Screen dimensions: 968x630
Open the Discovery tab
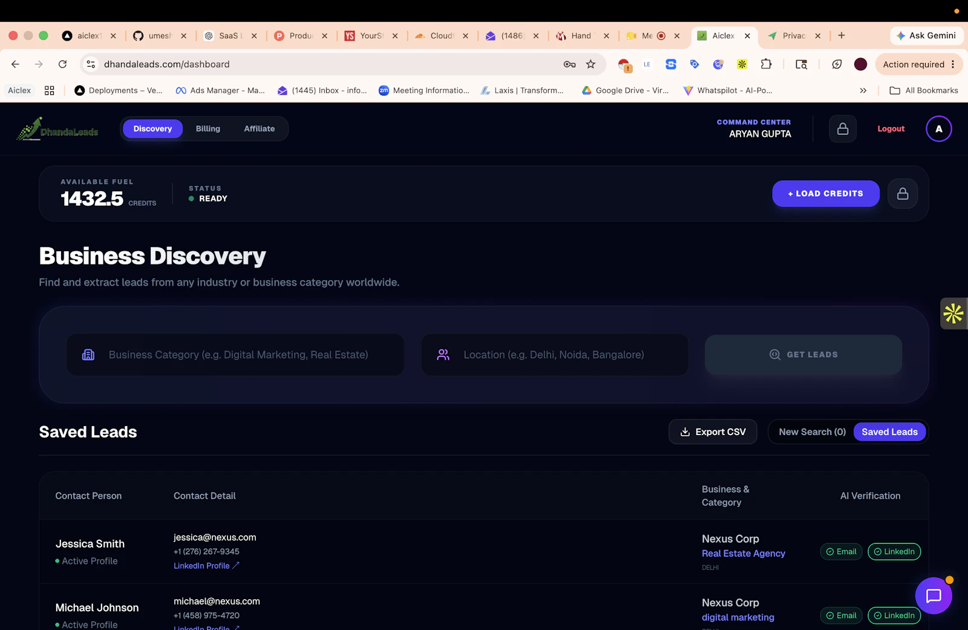point(152,129)
